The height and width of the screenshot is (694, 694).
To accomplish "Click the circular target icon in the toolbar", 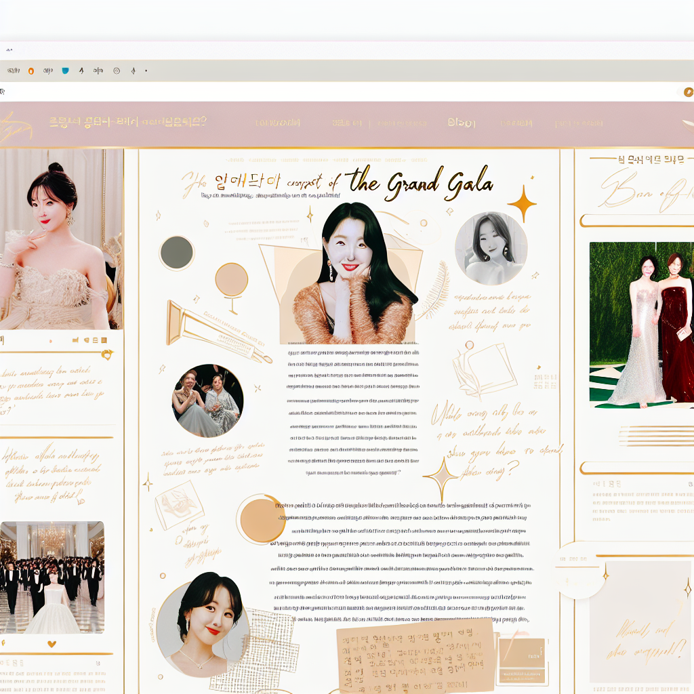I will point(116,70).
